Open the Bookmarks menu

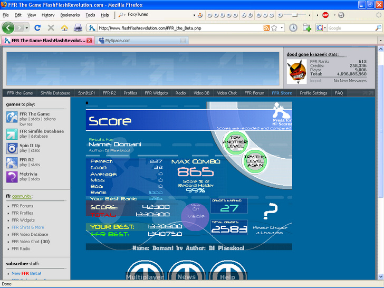coord(70,15)
